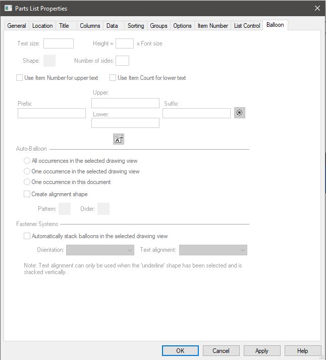Click the balloon Shape picker button
Viewport: 326px width, 360px height.
[x=49, y=61]
